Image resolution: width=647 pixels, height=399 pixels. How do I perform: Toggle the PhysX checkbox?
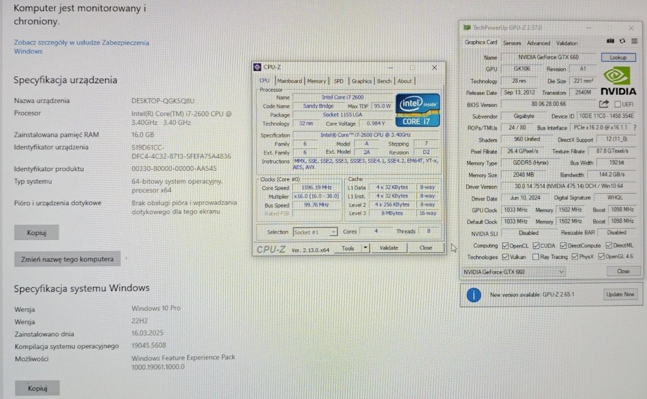coord(574,257)
